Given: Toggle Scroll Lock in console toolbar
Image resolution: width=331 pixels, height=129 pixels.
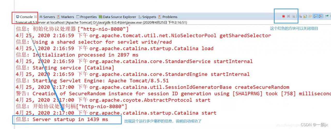Looking at the screenshot, I should (x=305, y=16).
